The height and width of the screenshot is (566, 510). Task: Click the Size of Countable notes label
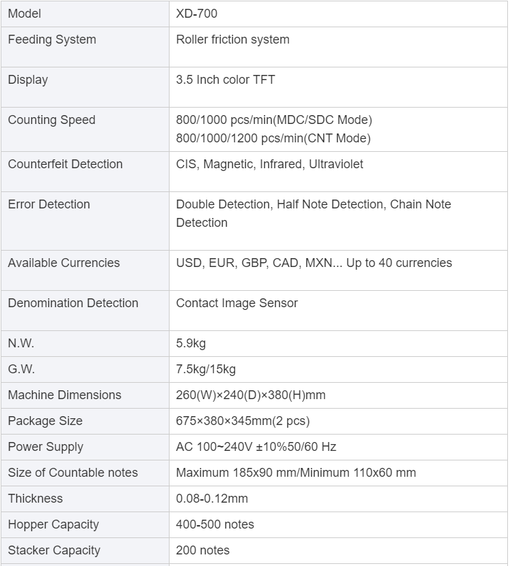[73, 473]
